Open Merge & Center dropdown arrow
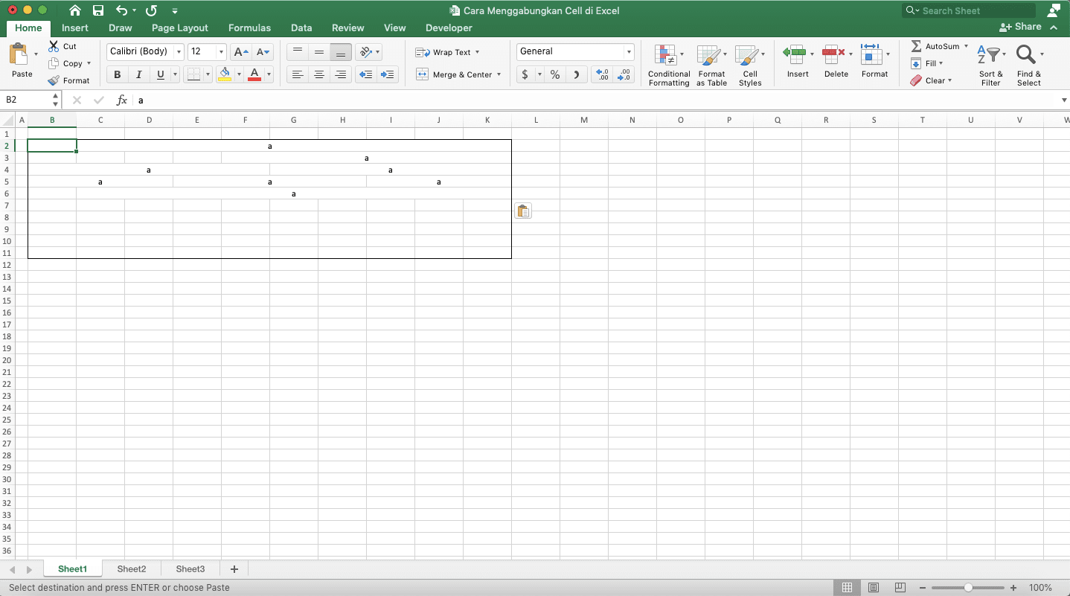This screenshot has height=596, width=1070. click(499, 74)
